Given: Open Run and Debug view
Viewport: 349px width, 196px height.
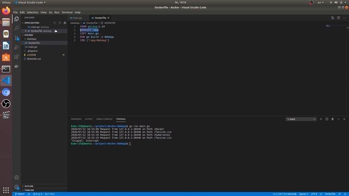Looking at the screenshot, I should pyautogui.click(x=16, y=47).
